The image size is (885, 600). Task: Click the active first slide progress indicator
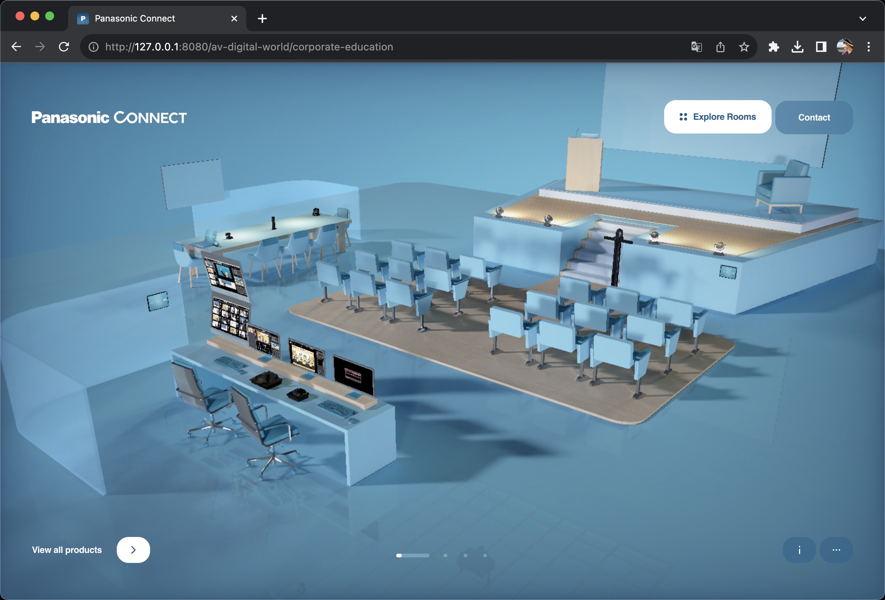point(412,556)
